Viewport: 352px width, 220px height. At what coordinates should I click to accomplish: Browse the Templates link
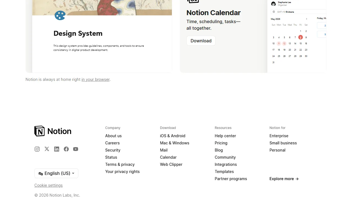click(224, 172)
